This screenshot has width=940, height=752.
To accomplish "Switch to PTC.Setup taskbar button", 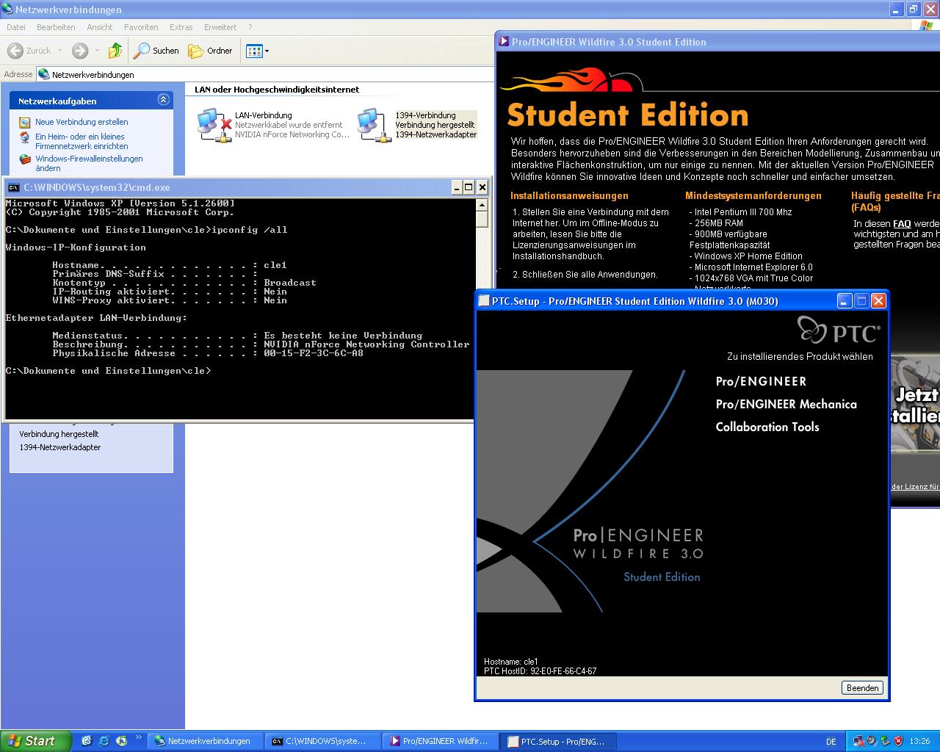I will pos(557,741).
